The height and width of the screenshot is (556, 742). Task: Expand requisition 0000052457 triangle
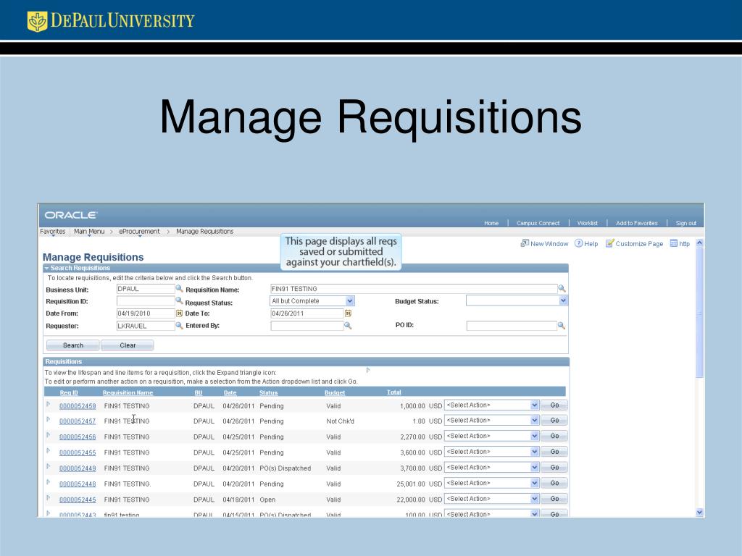[49, 419]
